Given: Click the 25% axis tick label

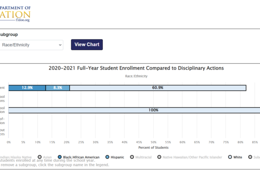Looking at the screenshot, I should (x=81, y=142).
